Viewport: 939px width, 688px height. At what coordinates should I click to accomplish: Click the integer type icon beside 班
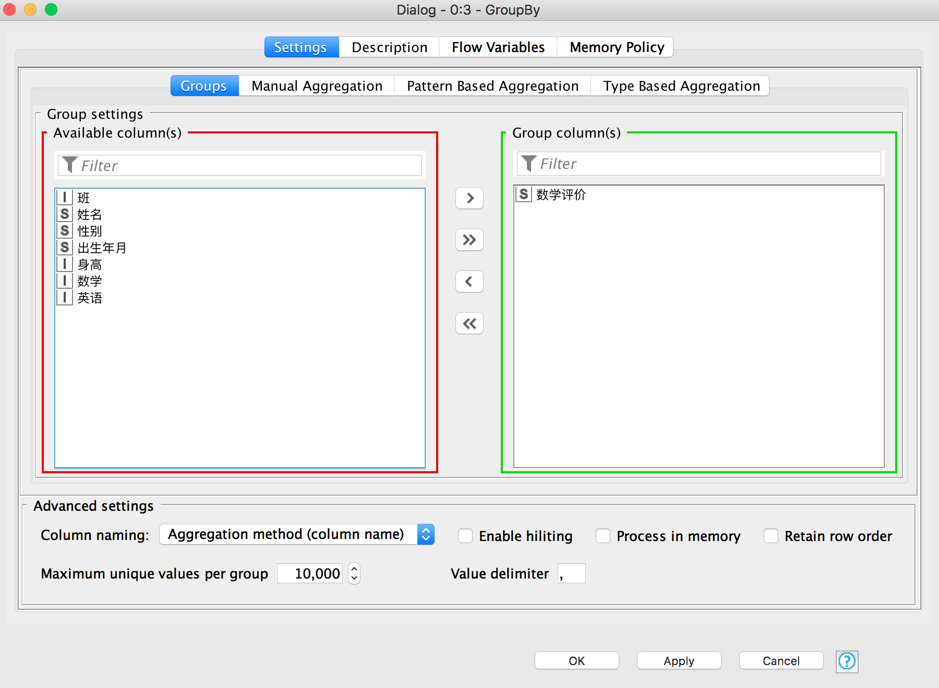64,198
